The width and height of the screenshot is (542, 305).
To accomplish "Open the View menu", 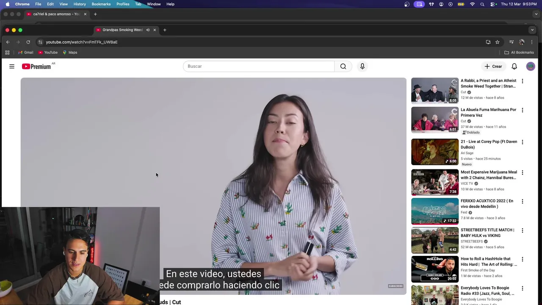I will [x=64, y=4].
